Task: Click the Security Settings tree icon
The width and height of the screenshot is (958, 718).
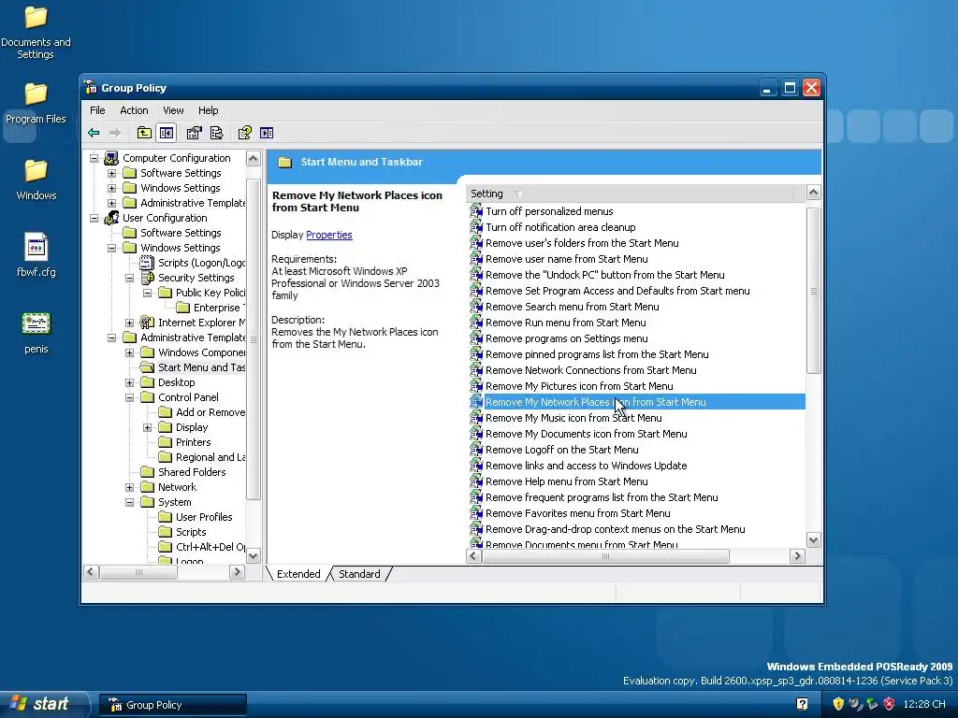Action: click(x=147, y=278)
